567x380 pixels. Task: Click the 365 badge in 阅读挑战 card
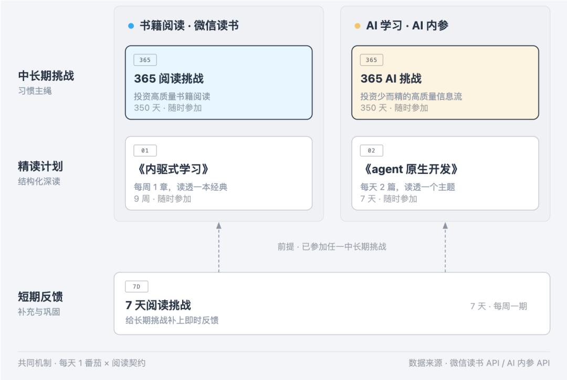click(145, 60)
